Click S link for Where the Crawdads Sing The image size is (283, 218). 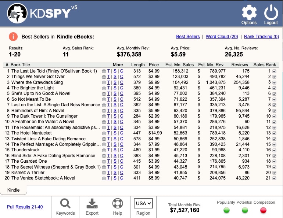pos(115,82)
